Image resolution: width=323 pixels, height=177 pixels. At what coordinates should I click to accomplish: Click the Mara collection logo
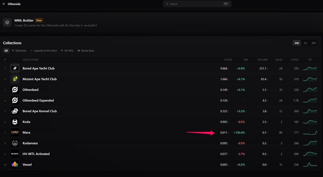coord(15,133)
